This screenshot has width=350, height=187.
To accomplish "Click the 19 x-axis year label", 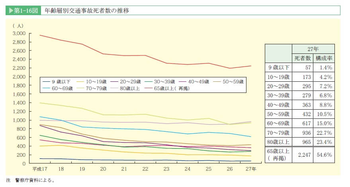I will [82, 169].
